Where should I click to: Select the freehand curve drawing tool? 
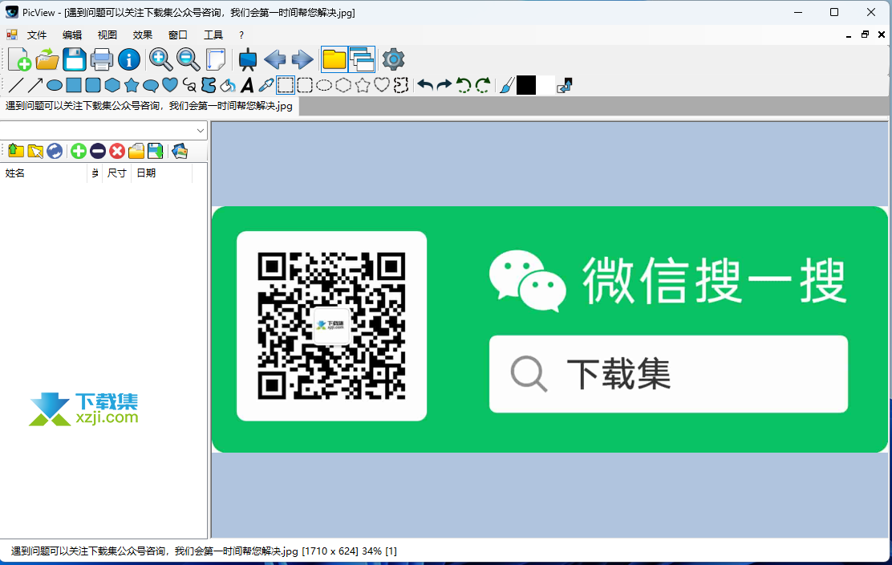click(x=189, y=85)
